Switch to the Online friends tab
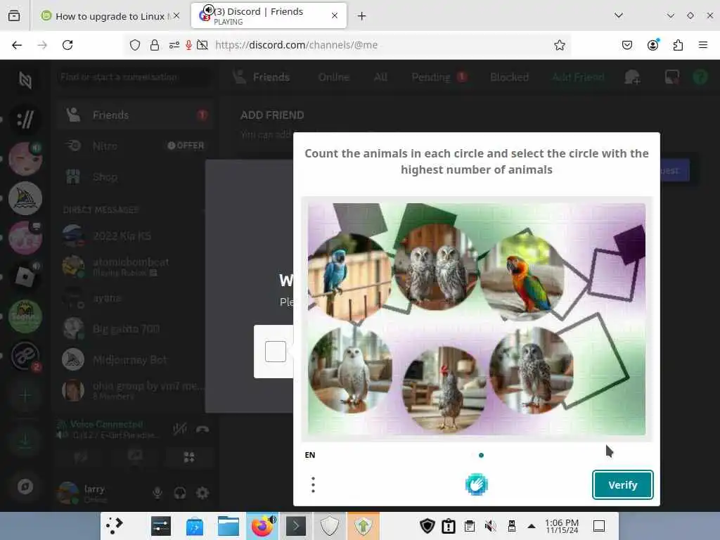Viewport: 720px width, 540px height. point(334,77)
